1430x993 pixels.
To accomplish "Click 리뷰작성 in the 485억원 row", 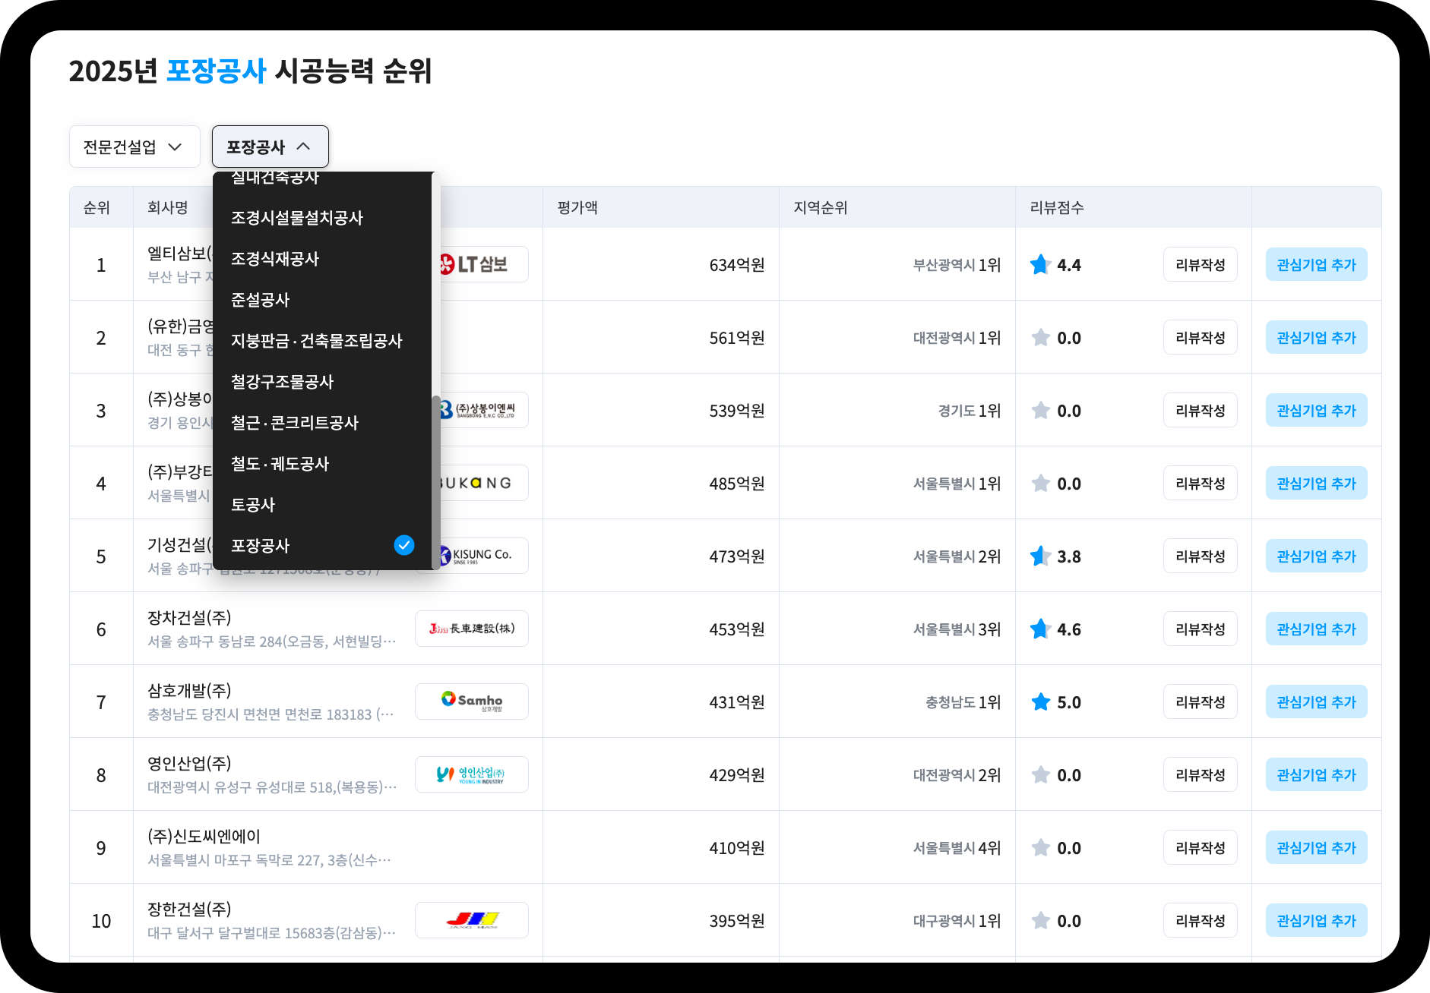I will 1200,483.
